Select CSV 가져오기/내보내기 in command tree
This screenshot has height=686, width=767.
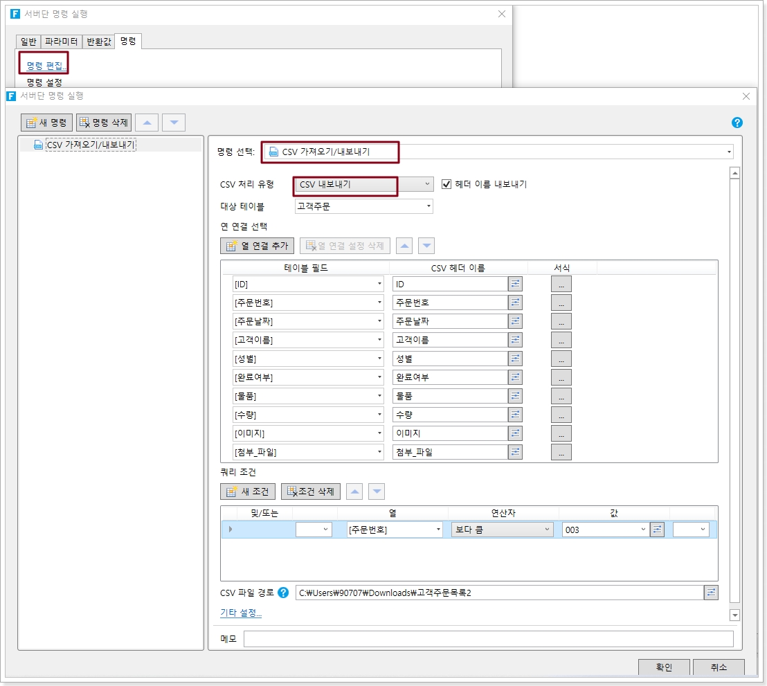[90, 145]
